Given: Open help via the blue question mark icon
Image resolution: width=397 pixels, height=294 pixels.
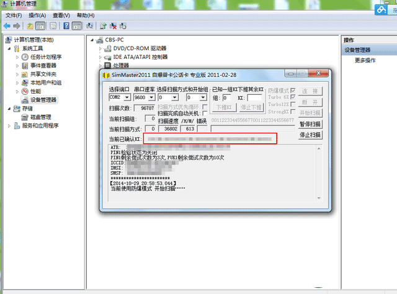Looking at the screenshot, I should click(x=66, y=26).
